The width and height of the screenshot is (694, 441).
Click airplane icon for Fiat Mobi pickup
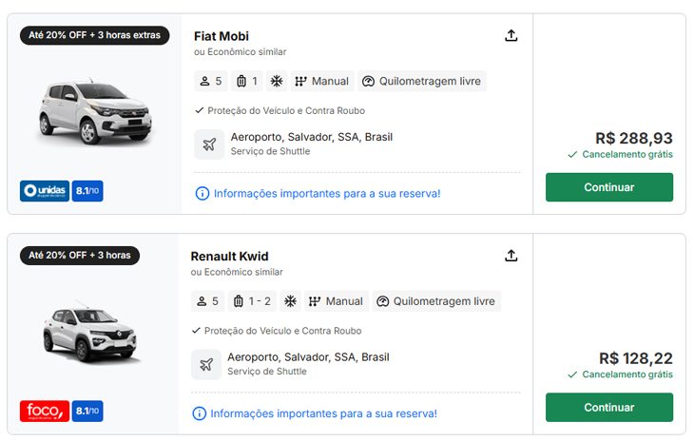pos(209,144)
